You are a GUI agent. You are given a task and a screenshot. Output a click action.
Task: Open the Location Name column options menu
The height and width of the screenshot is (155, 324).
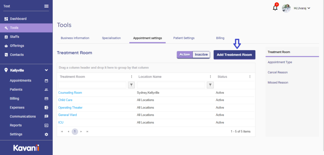(x=210, y=77)
